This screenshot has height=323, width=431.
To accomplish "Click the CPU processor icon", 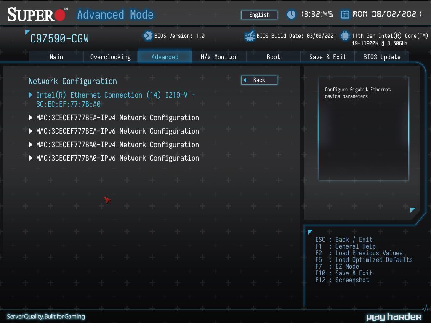I will (x=345, y=36).
